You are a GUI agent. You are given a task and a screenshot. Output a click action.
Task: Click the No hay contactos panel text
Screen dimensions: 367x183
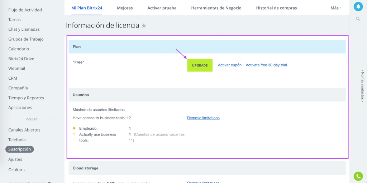(x=362, y=86)
